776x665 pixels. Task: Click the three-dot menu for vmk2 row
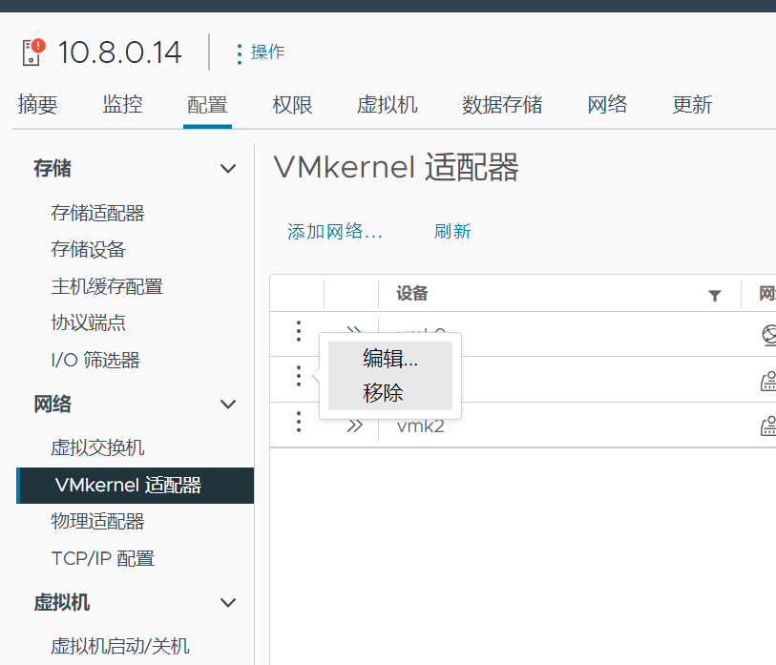click(299, 423)
